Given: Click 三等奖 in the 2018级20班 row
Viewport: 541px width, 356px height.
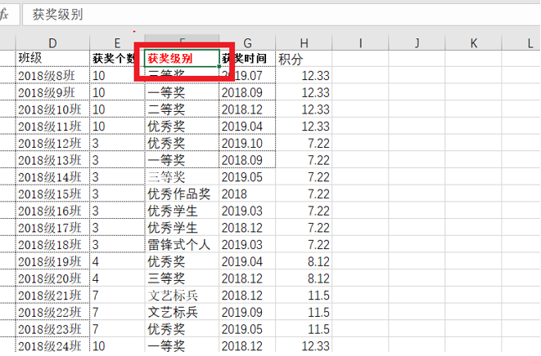Looking at the screenshot, I should (182, 278).
